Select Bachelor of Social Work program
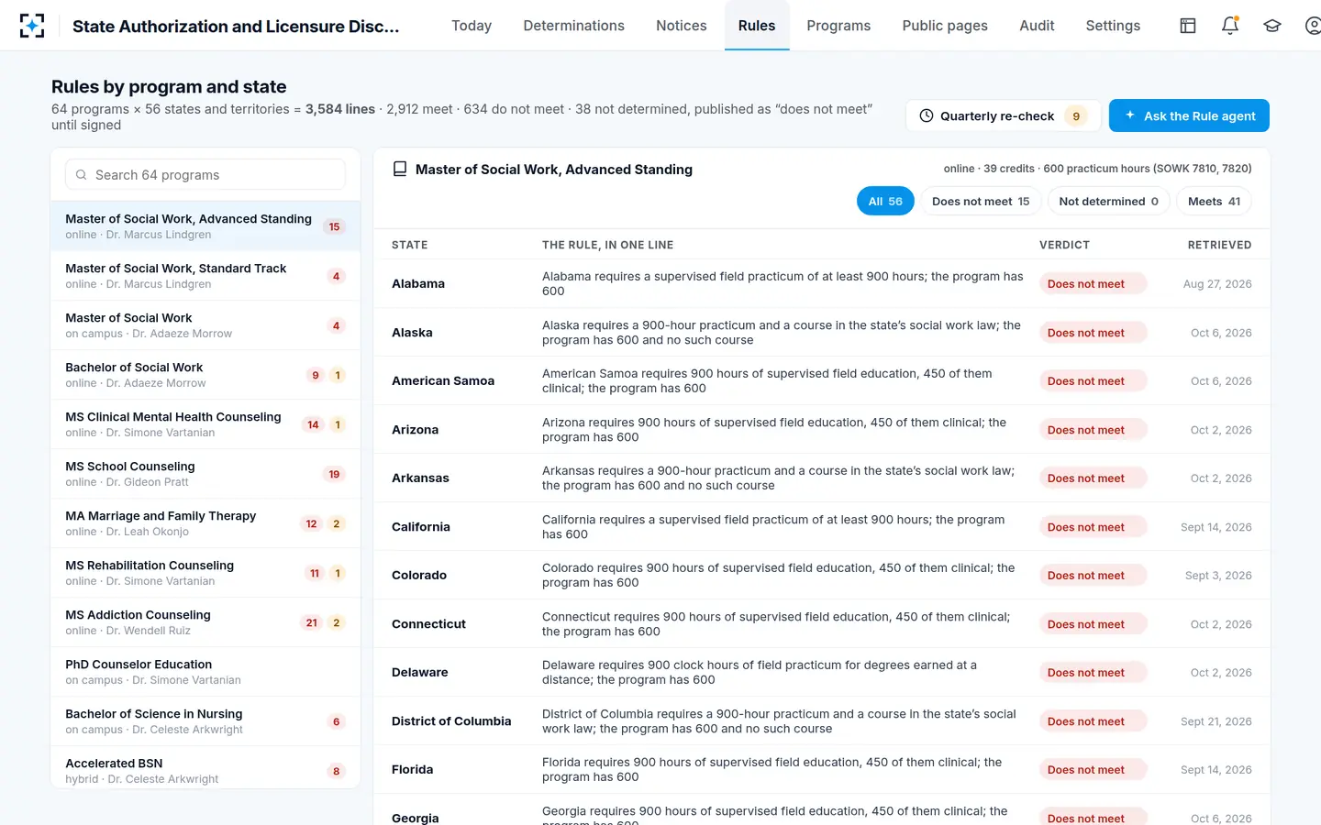 pyautogui.click(x=205, y=375)
